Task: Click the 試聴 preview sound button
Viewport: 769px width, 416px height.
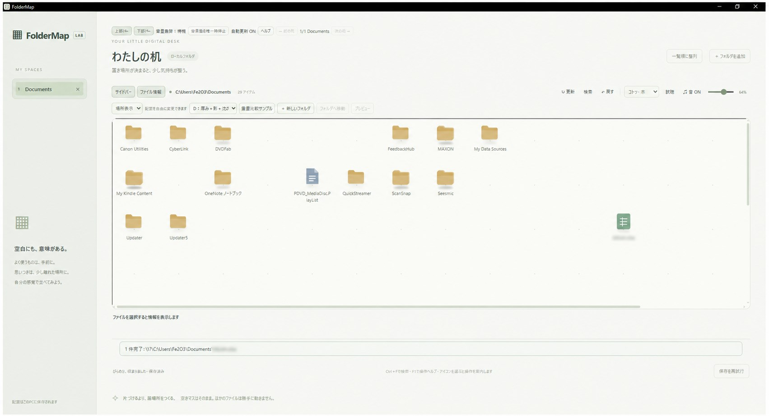Action: [670, 92]
